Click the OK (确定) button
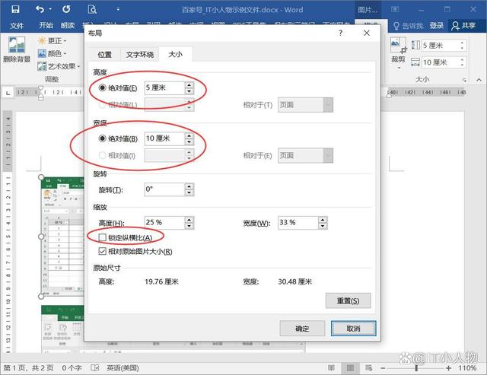This screenshot has height=375, width=487. click(302, 329)
